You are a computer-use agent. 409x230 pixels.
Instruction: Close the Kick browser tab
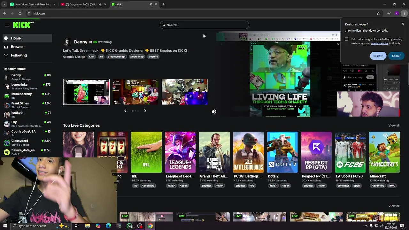pos(156,4)
